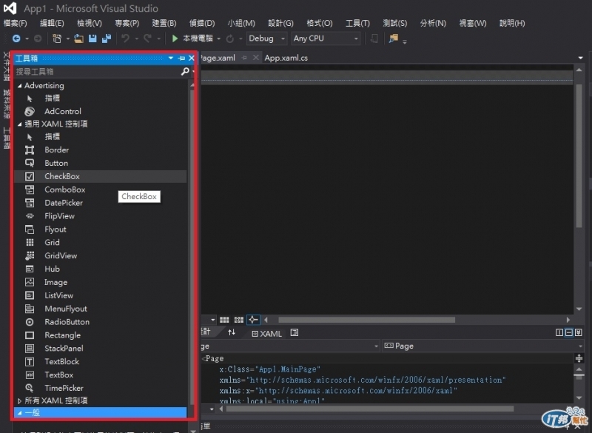Select the StackPanel control

click(100, 348)
